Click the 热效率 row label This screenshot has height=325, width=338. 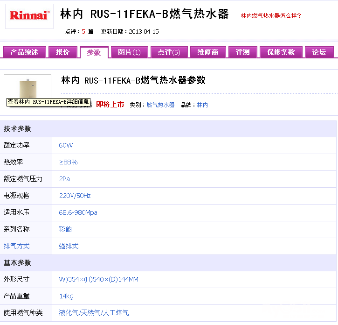[13, 162]
